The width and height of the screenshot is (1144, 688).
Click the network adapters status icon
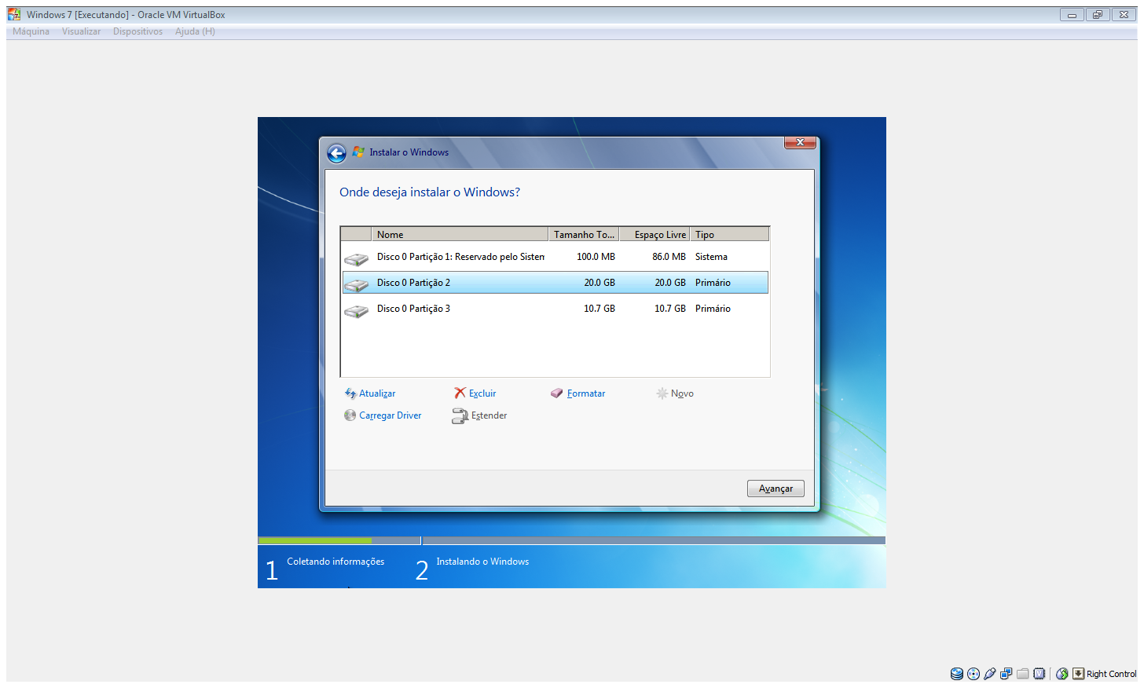[1006, 674]
